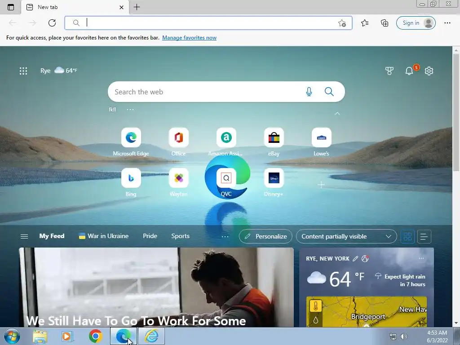
Task: Open Windows Media Player from the taskbar
Action: click(67, 336)
